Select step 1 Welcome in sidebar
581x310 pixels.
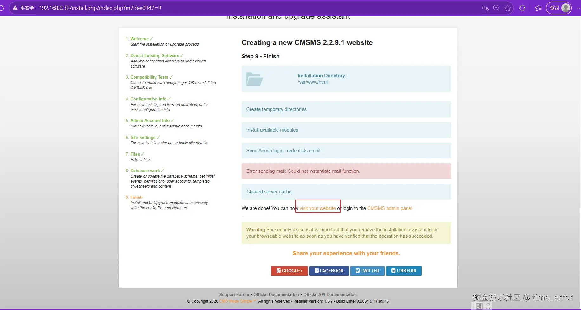[139, 39]
